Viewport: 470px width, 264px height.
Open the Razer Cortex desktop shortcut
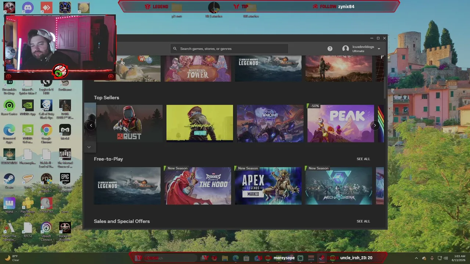(9, 108)
